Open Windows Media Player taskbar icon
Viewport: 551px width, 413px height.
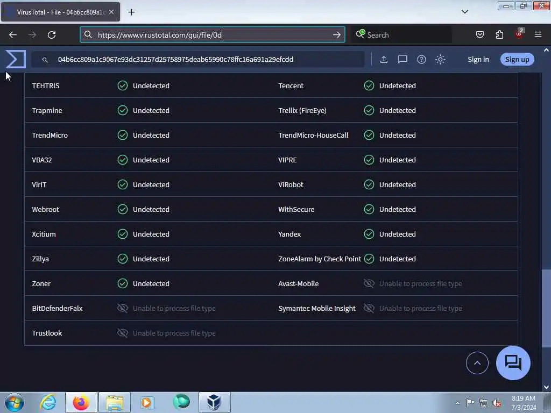click(x=147, y=402)
